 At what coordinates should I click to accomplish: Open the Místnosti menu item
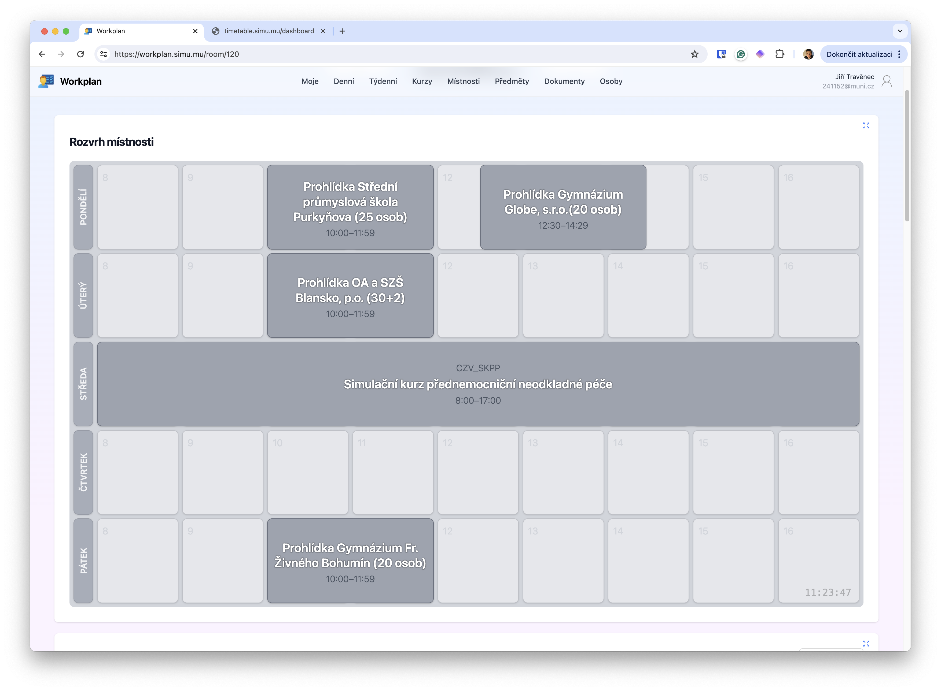pos(463,81)
